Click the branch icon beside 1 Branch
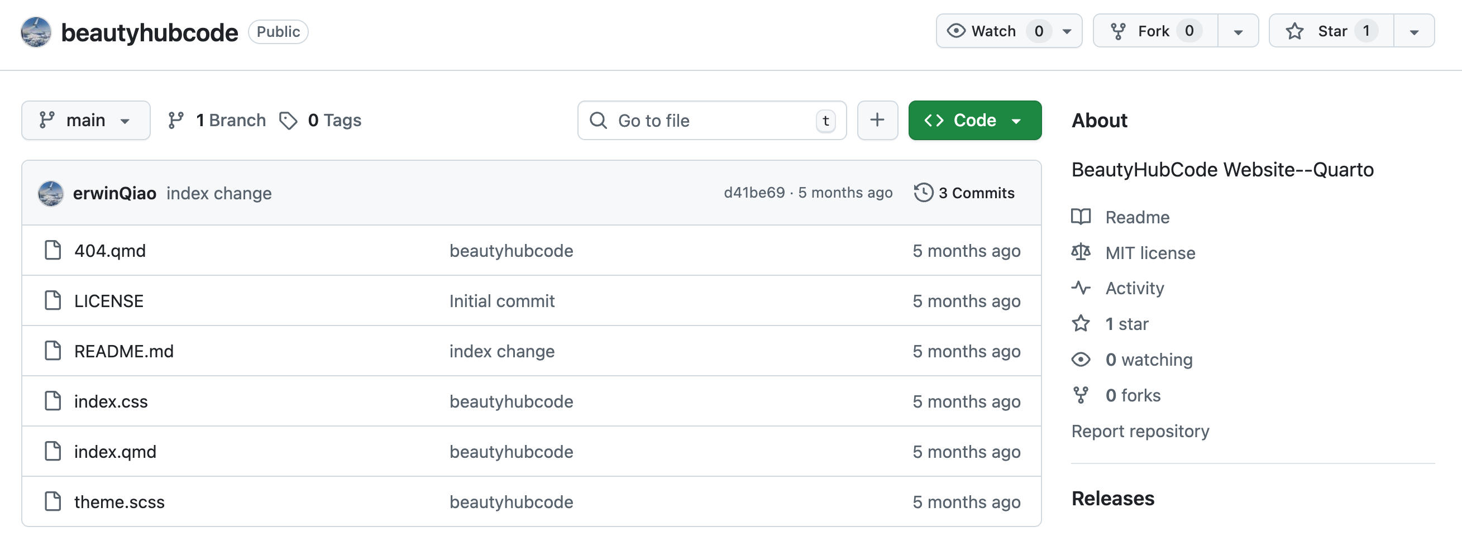The height and width of the screenshot is (536, 1462). coord(176,120)
